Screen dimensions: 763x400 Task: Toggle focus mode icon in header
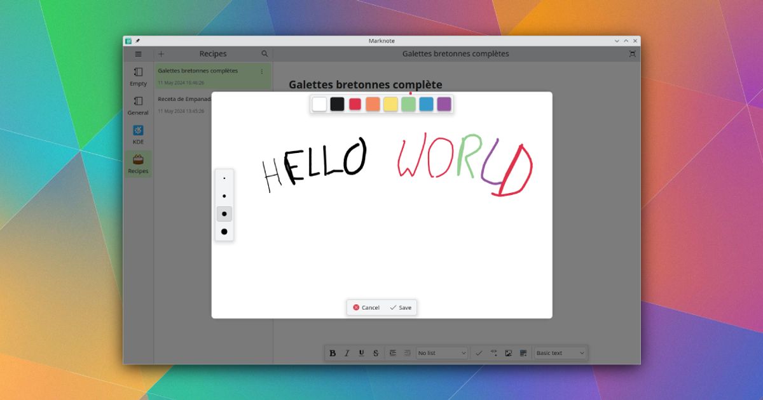click(632, 54)
